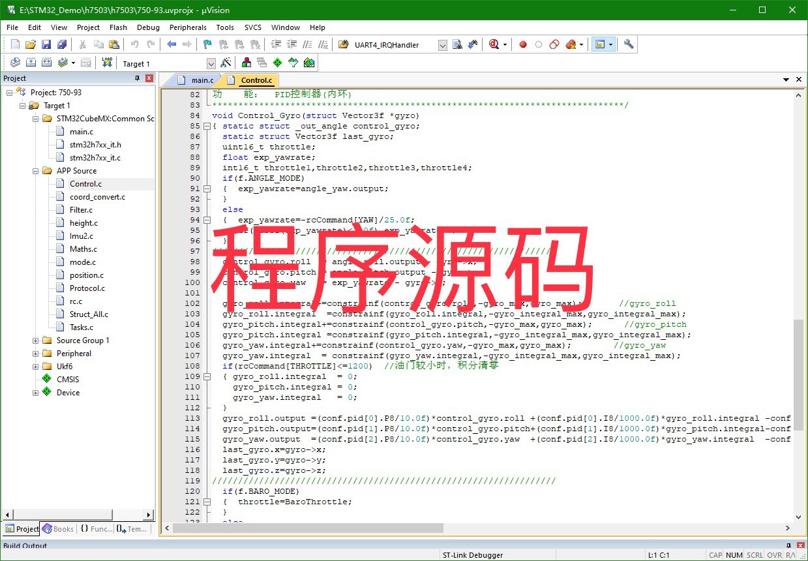Select the CMSIS component
808x561 pixels.
(x=68, y=380)
